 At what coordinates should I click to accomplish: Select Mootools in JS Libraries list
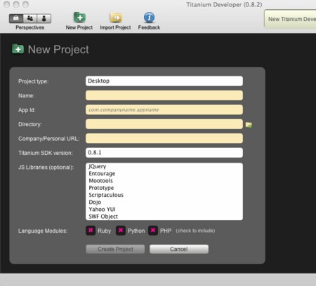tap(101, 181)
